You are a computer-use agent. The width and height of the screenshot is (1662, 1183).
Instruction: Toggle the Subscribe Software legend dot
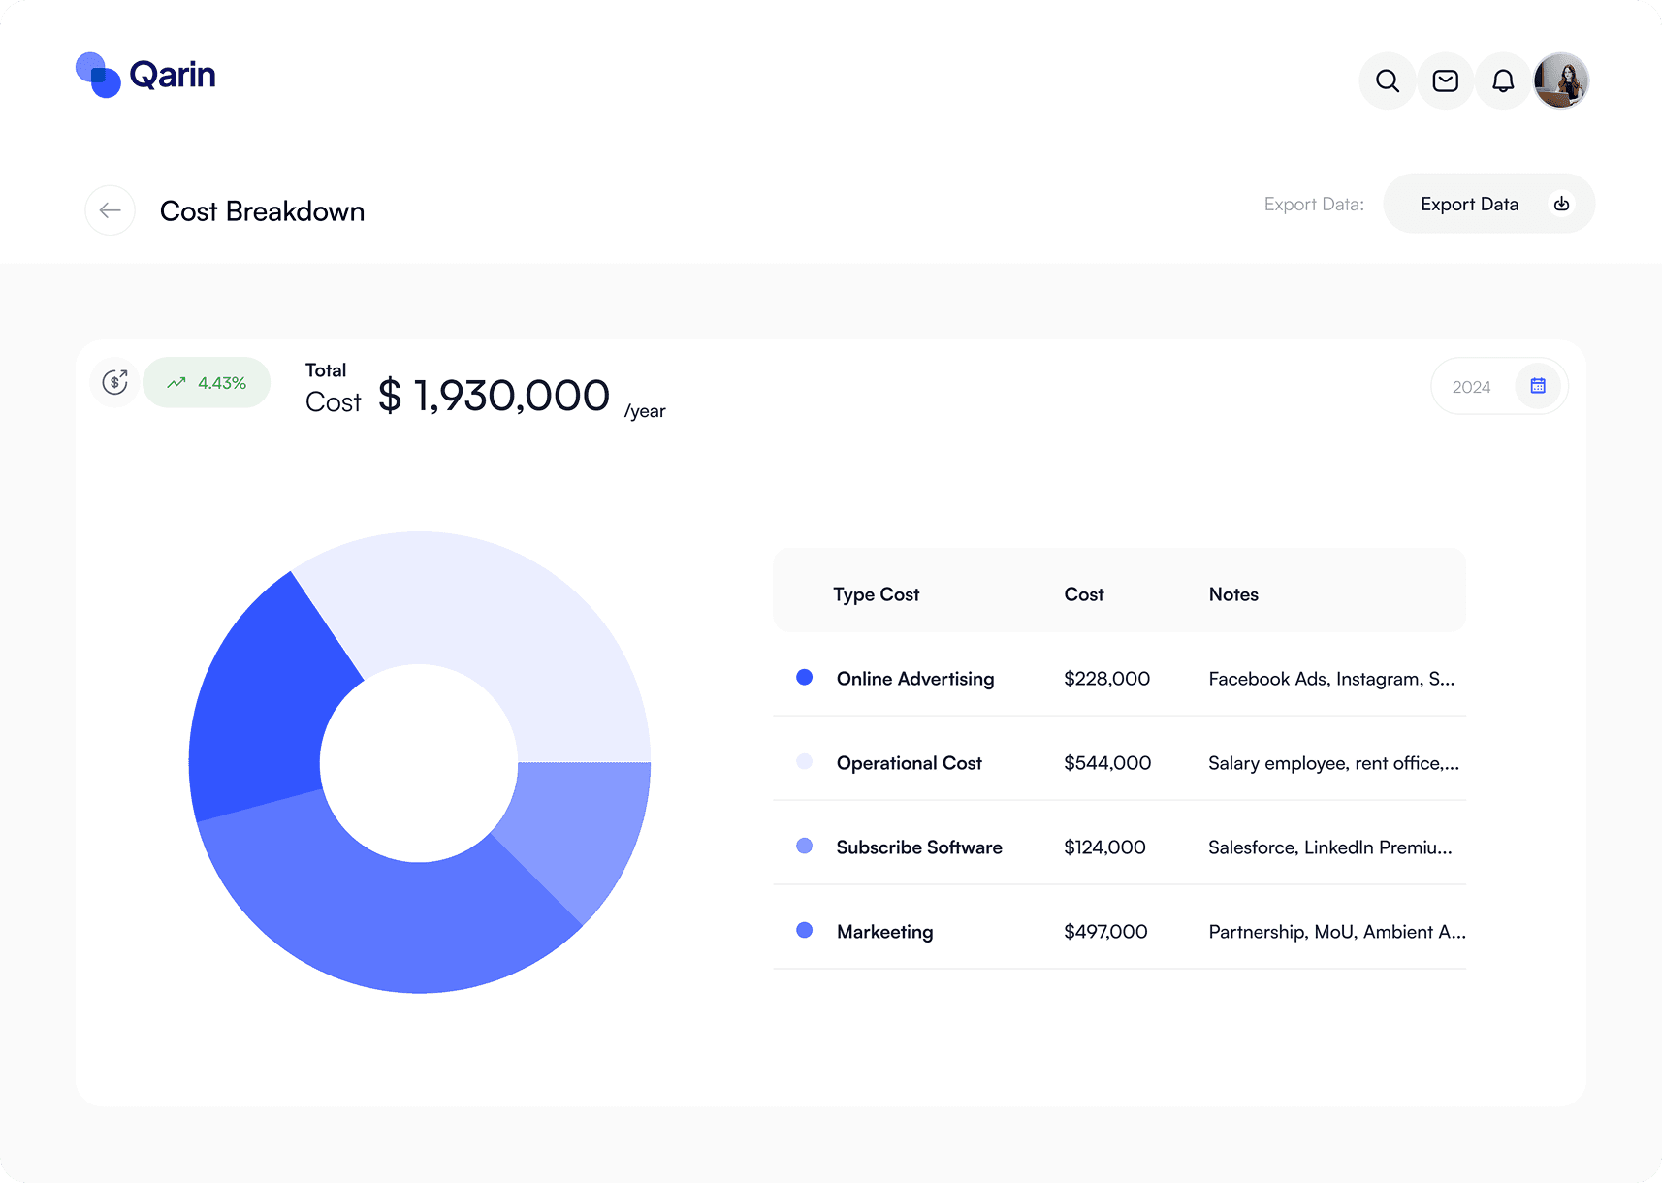(805, 846)
